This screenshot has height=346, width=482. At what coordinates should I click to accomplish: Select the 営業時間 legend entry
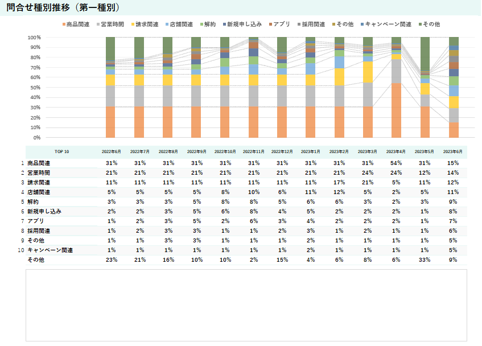pos(112,24)
